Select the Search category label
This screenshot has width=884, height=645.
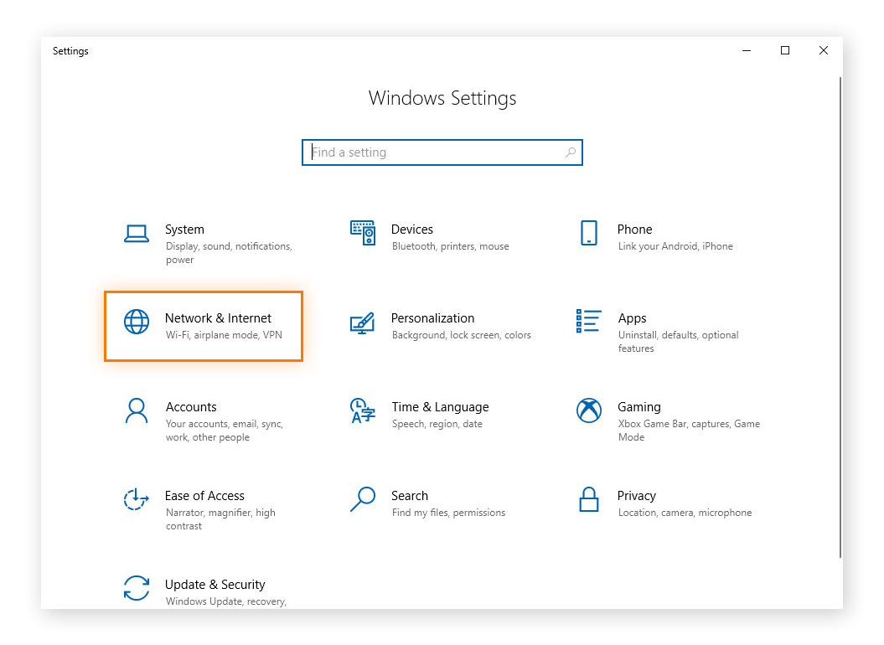click(410, 496)
